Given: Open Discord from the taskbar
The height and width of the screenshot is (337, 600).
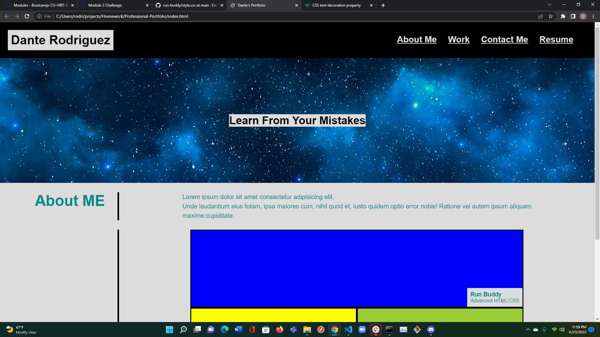Looking at the screenshot, I should tap(431, 330).
